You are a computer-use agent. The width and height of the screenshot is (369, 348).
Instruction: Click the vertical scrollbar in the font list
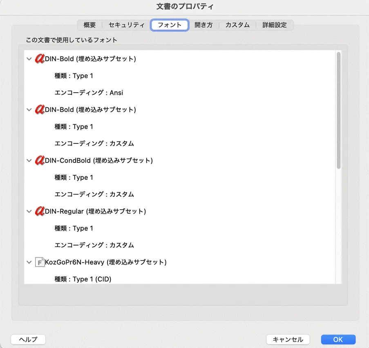coord(338,110)
